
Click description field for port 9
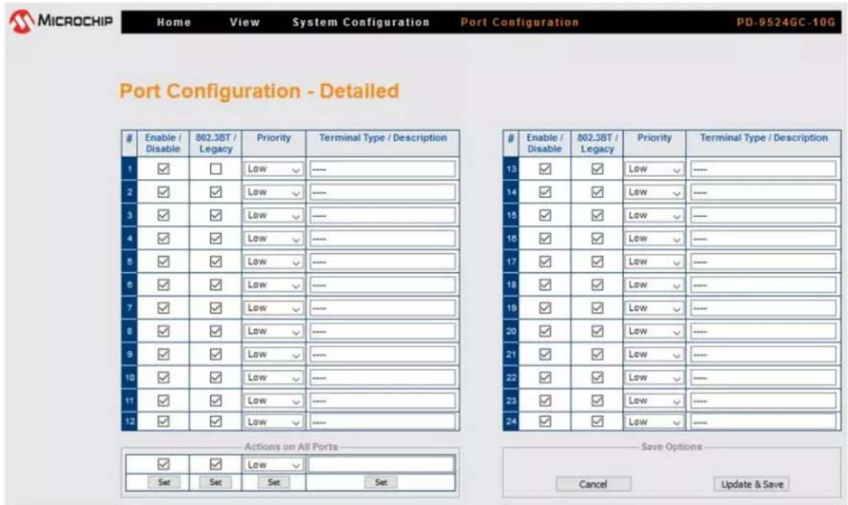click(382, 354)
